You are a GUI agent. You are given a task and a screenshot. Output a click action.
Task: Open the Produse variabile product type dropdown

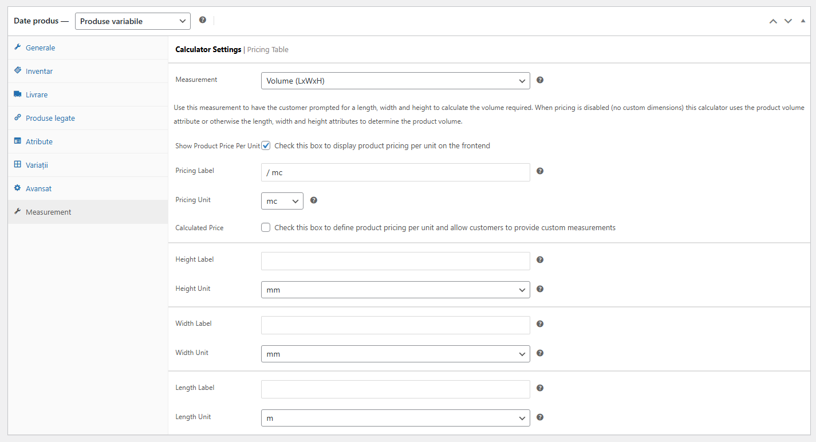(132, 21)
